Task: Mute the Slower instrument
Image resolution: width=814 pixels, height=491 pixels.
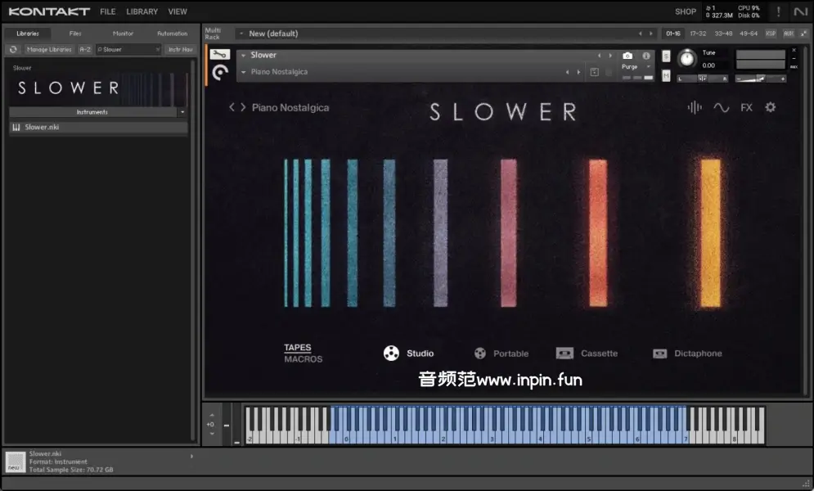Action: (x=666, y=76)
